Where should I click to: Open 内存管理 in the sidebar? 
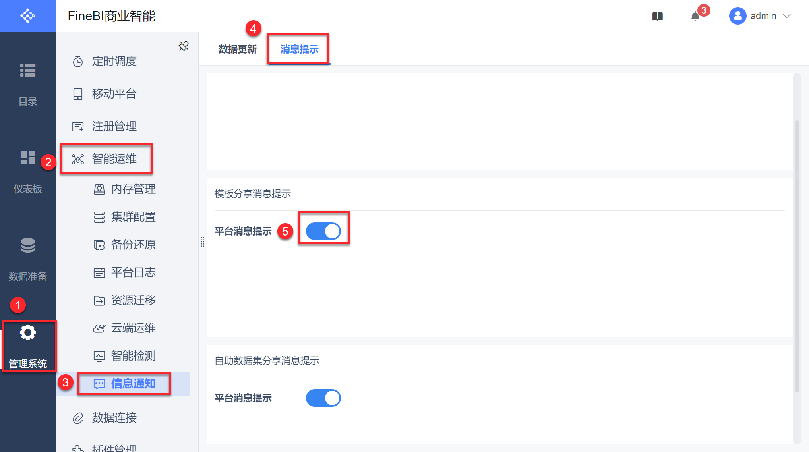point(133,189)
